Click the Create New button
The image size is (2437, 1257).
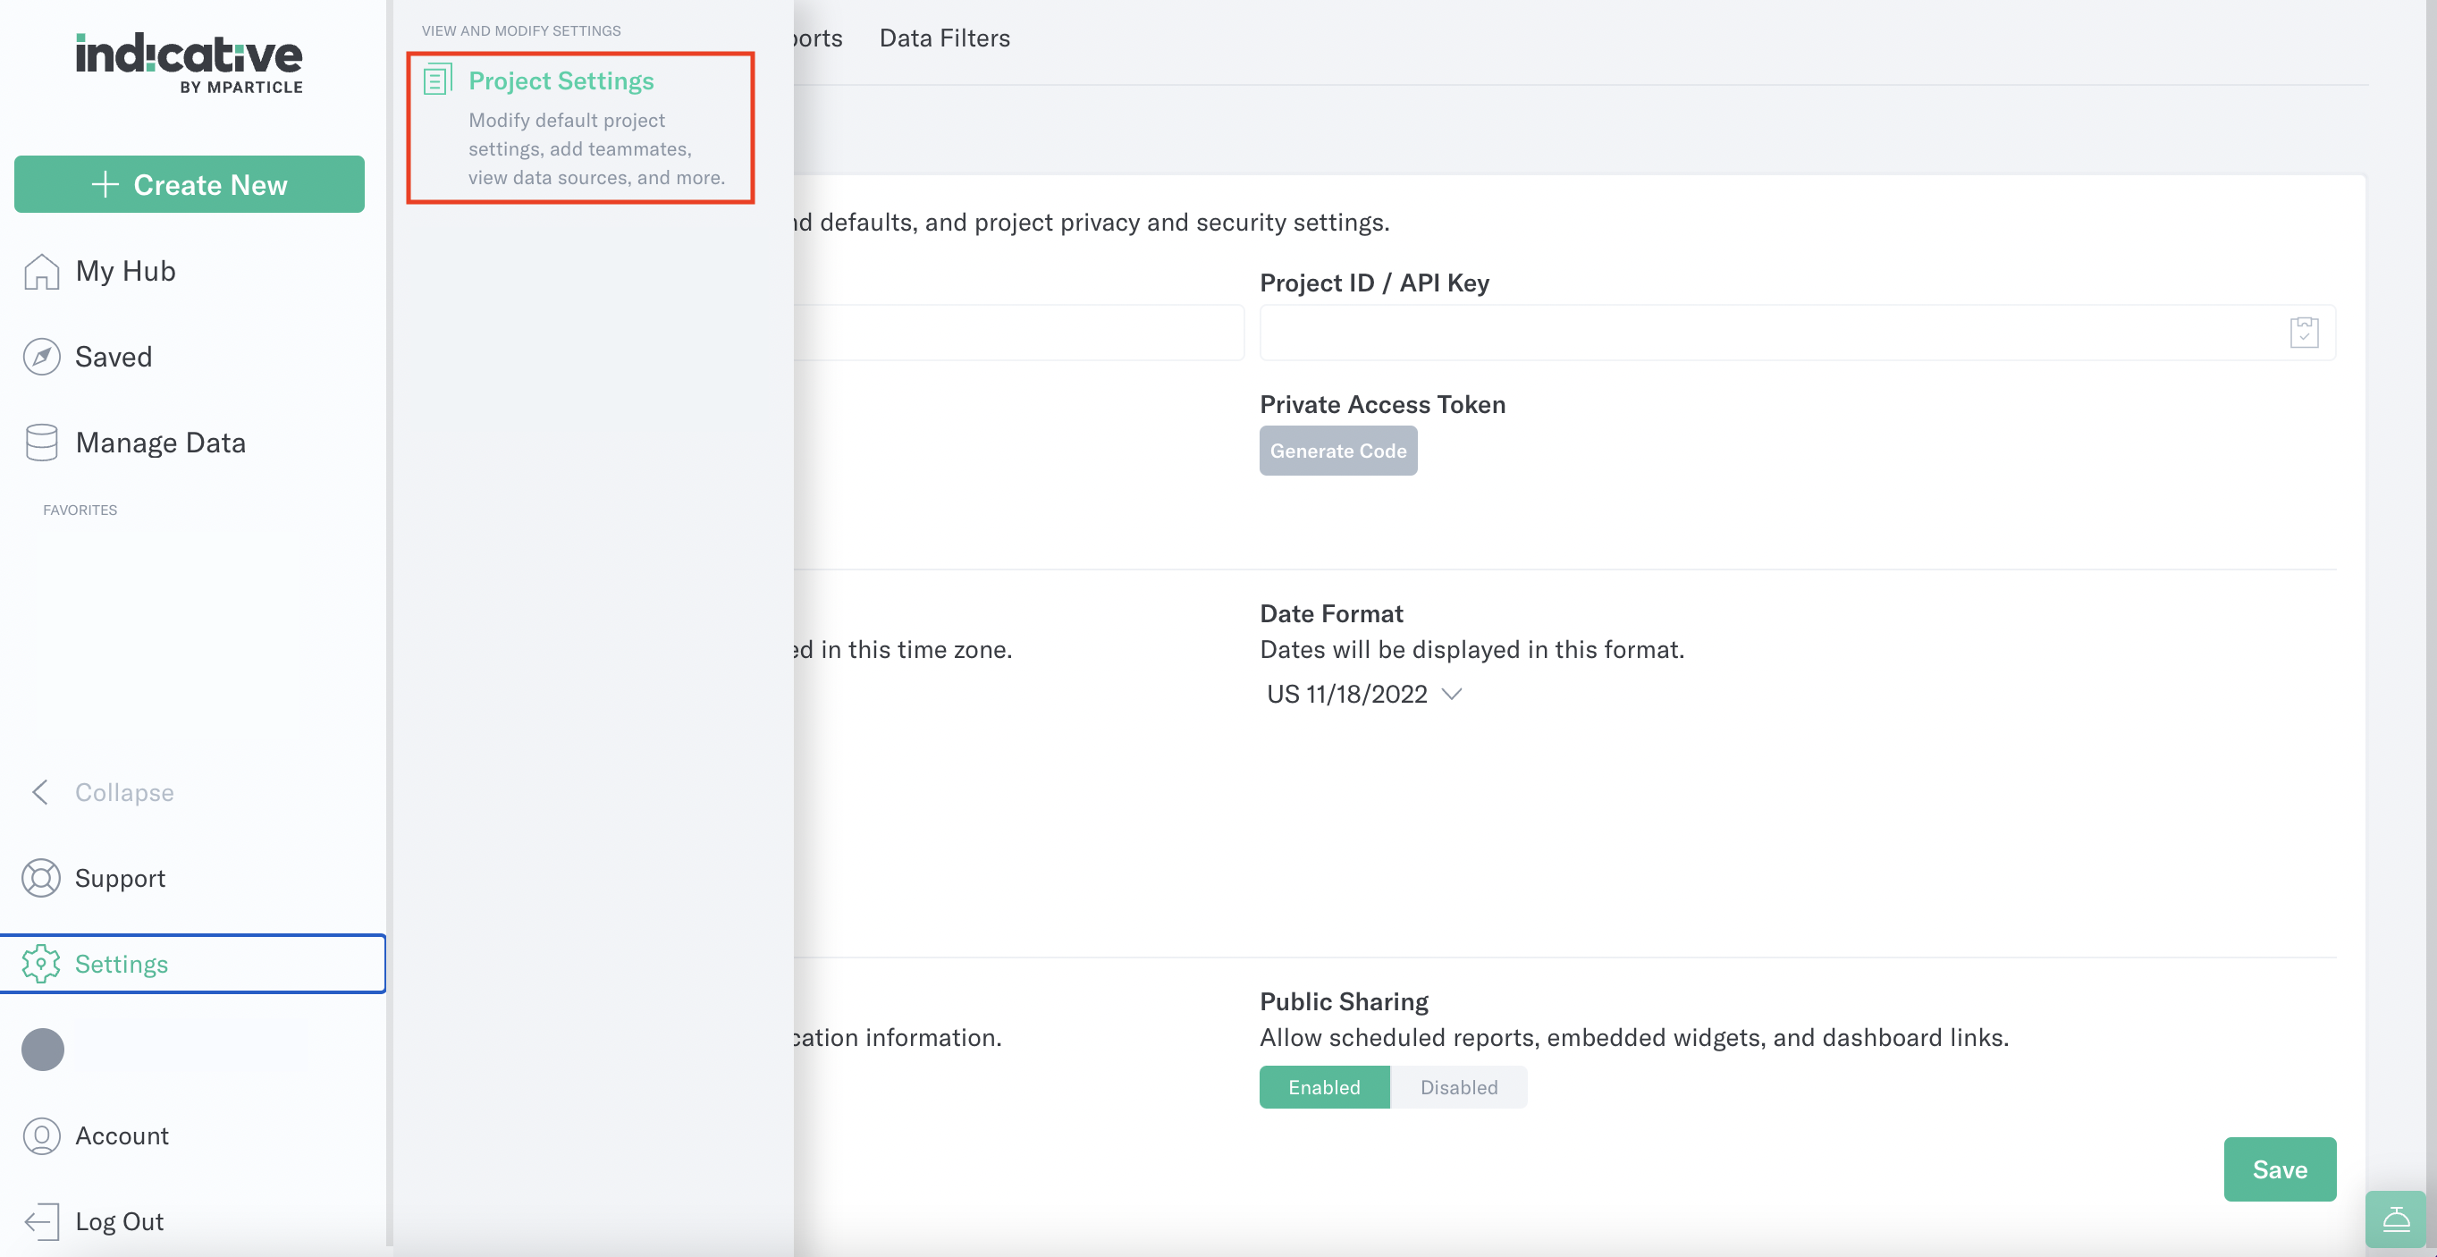(190, 183)
